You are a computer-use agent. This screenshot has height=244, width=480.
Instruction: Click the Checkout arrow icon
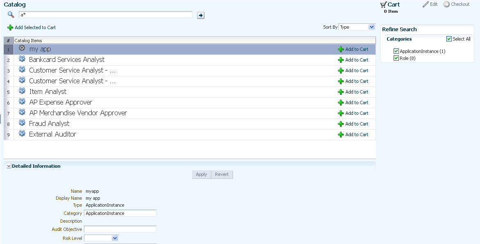[447, 4]
